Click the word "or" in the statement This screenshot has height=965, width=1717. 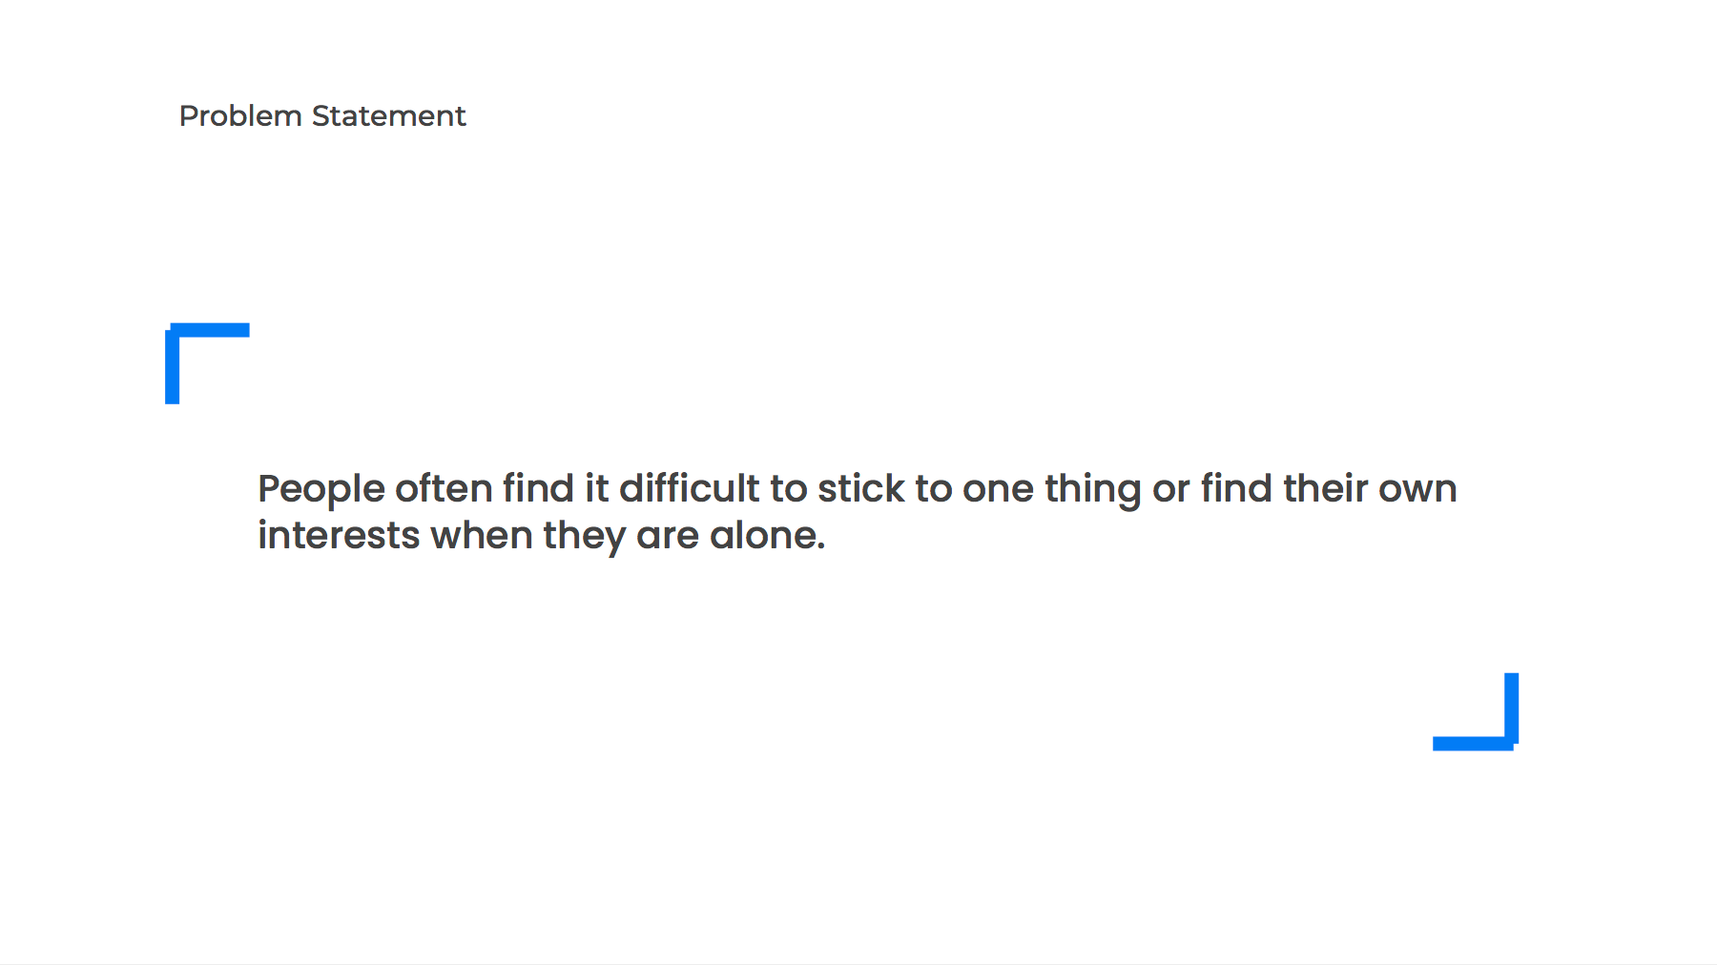1170,490
